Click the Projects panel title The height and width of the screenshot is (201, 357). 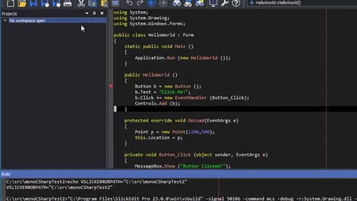pos(9,13)
